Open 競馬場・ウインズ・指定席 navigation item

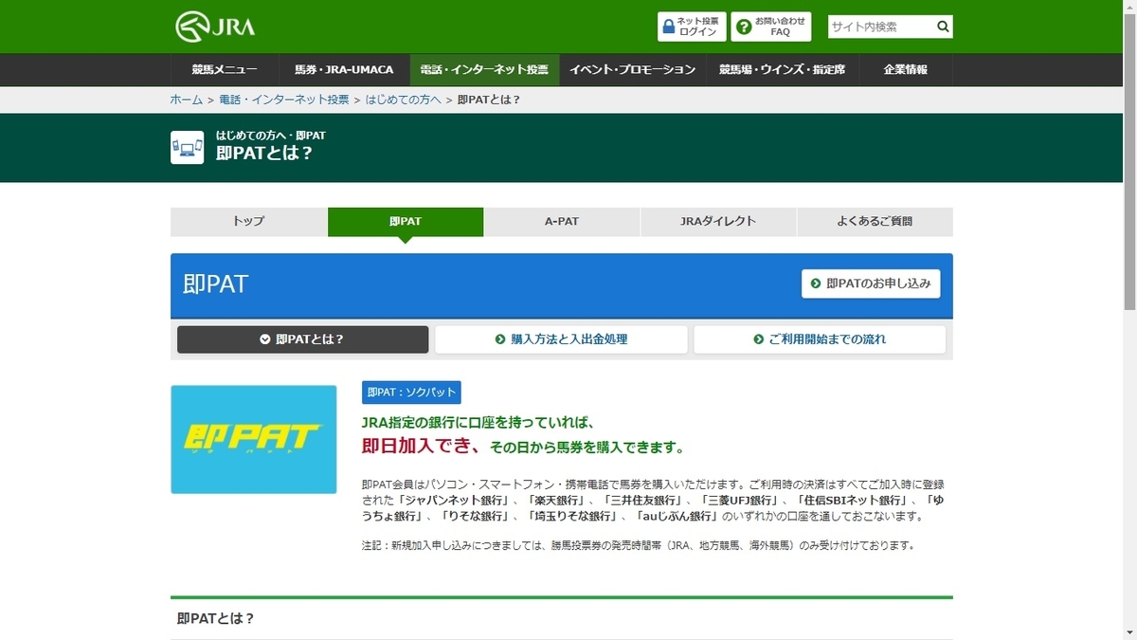coord(782,70)
